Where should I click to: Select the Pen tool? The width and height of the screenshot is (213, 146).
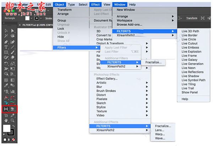[x=6, y=42]
